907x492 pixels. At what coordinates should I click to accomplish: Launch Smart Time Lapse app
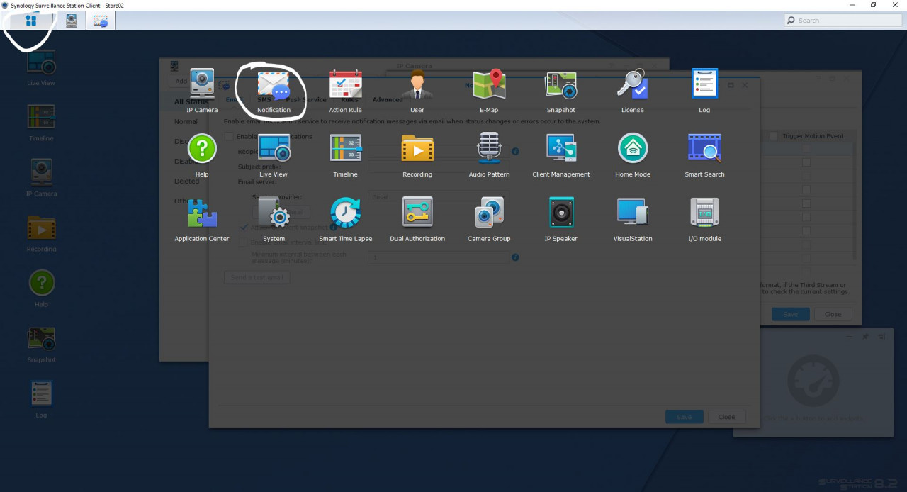click(x=346, y=220)
